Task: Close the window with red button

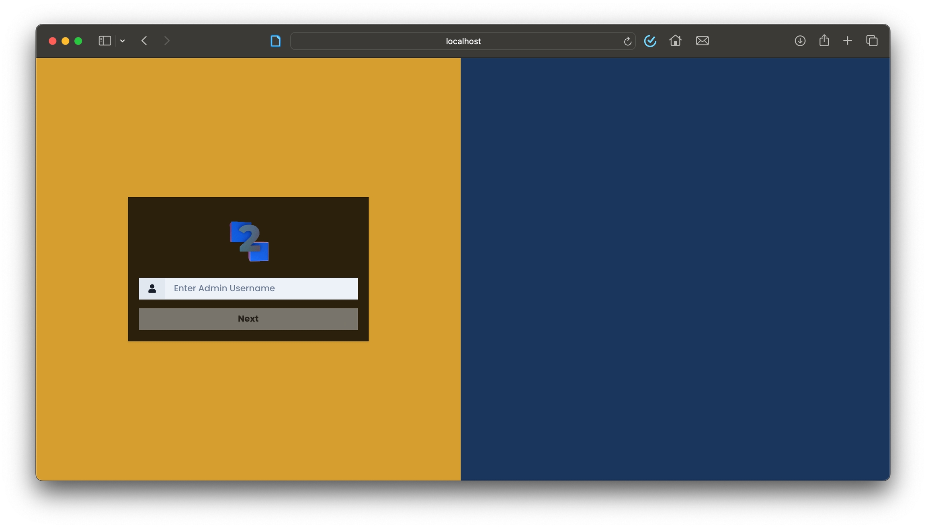Action: coord(52,41)
